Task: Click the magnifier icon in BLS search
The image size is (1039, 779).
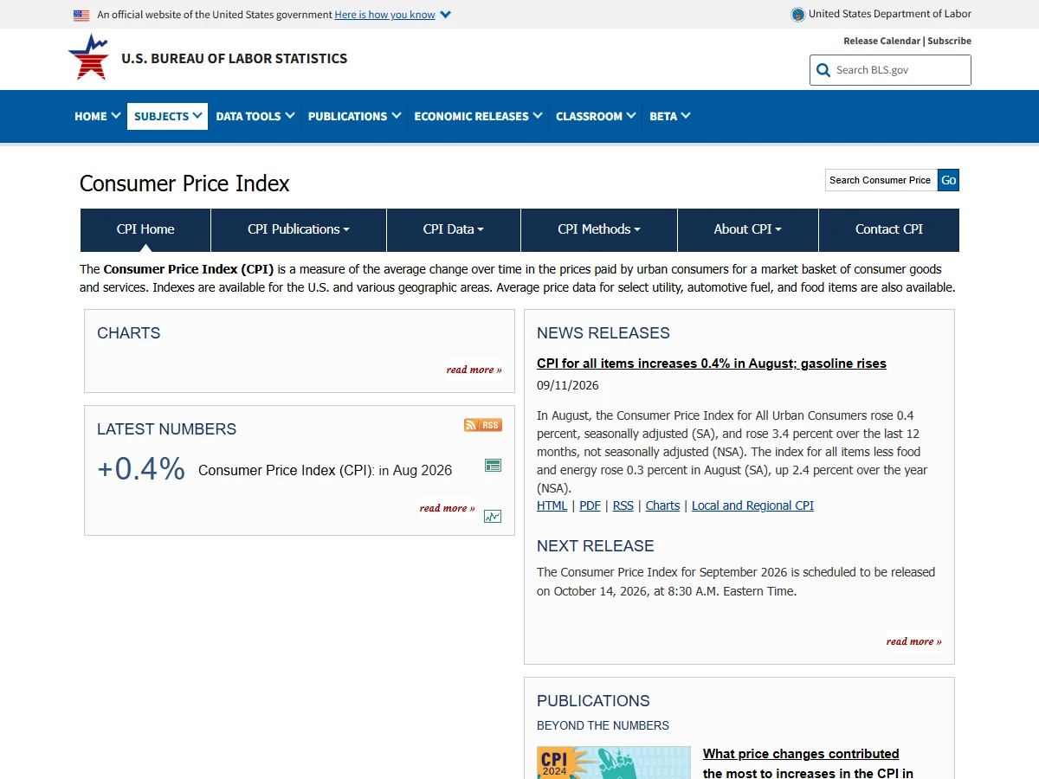Action: 823,70
